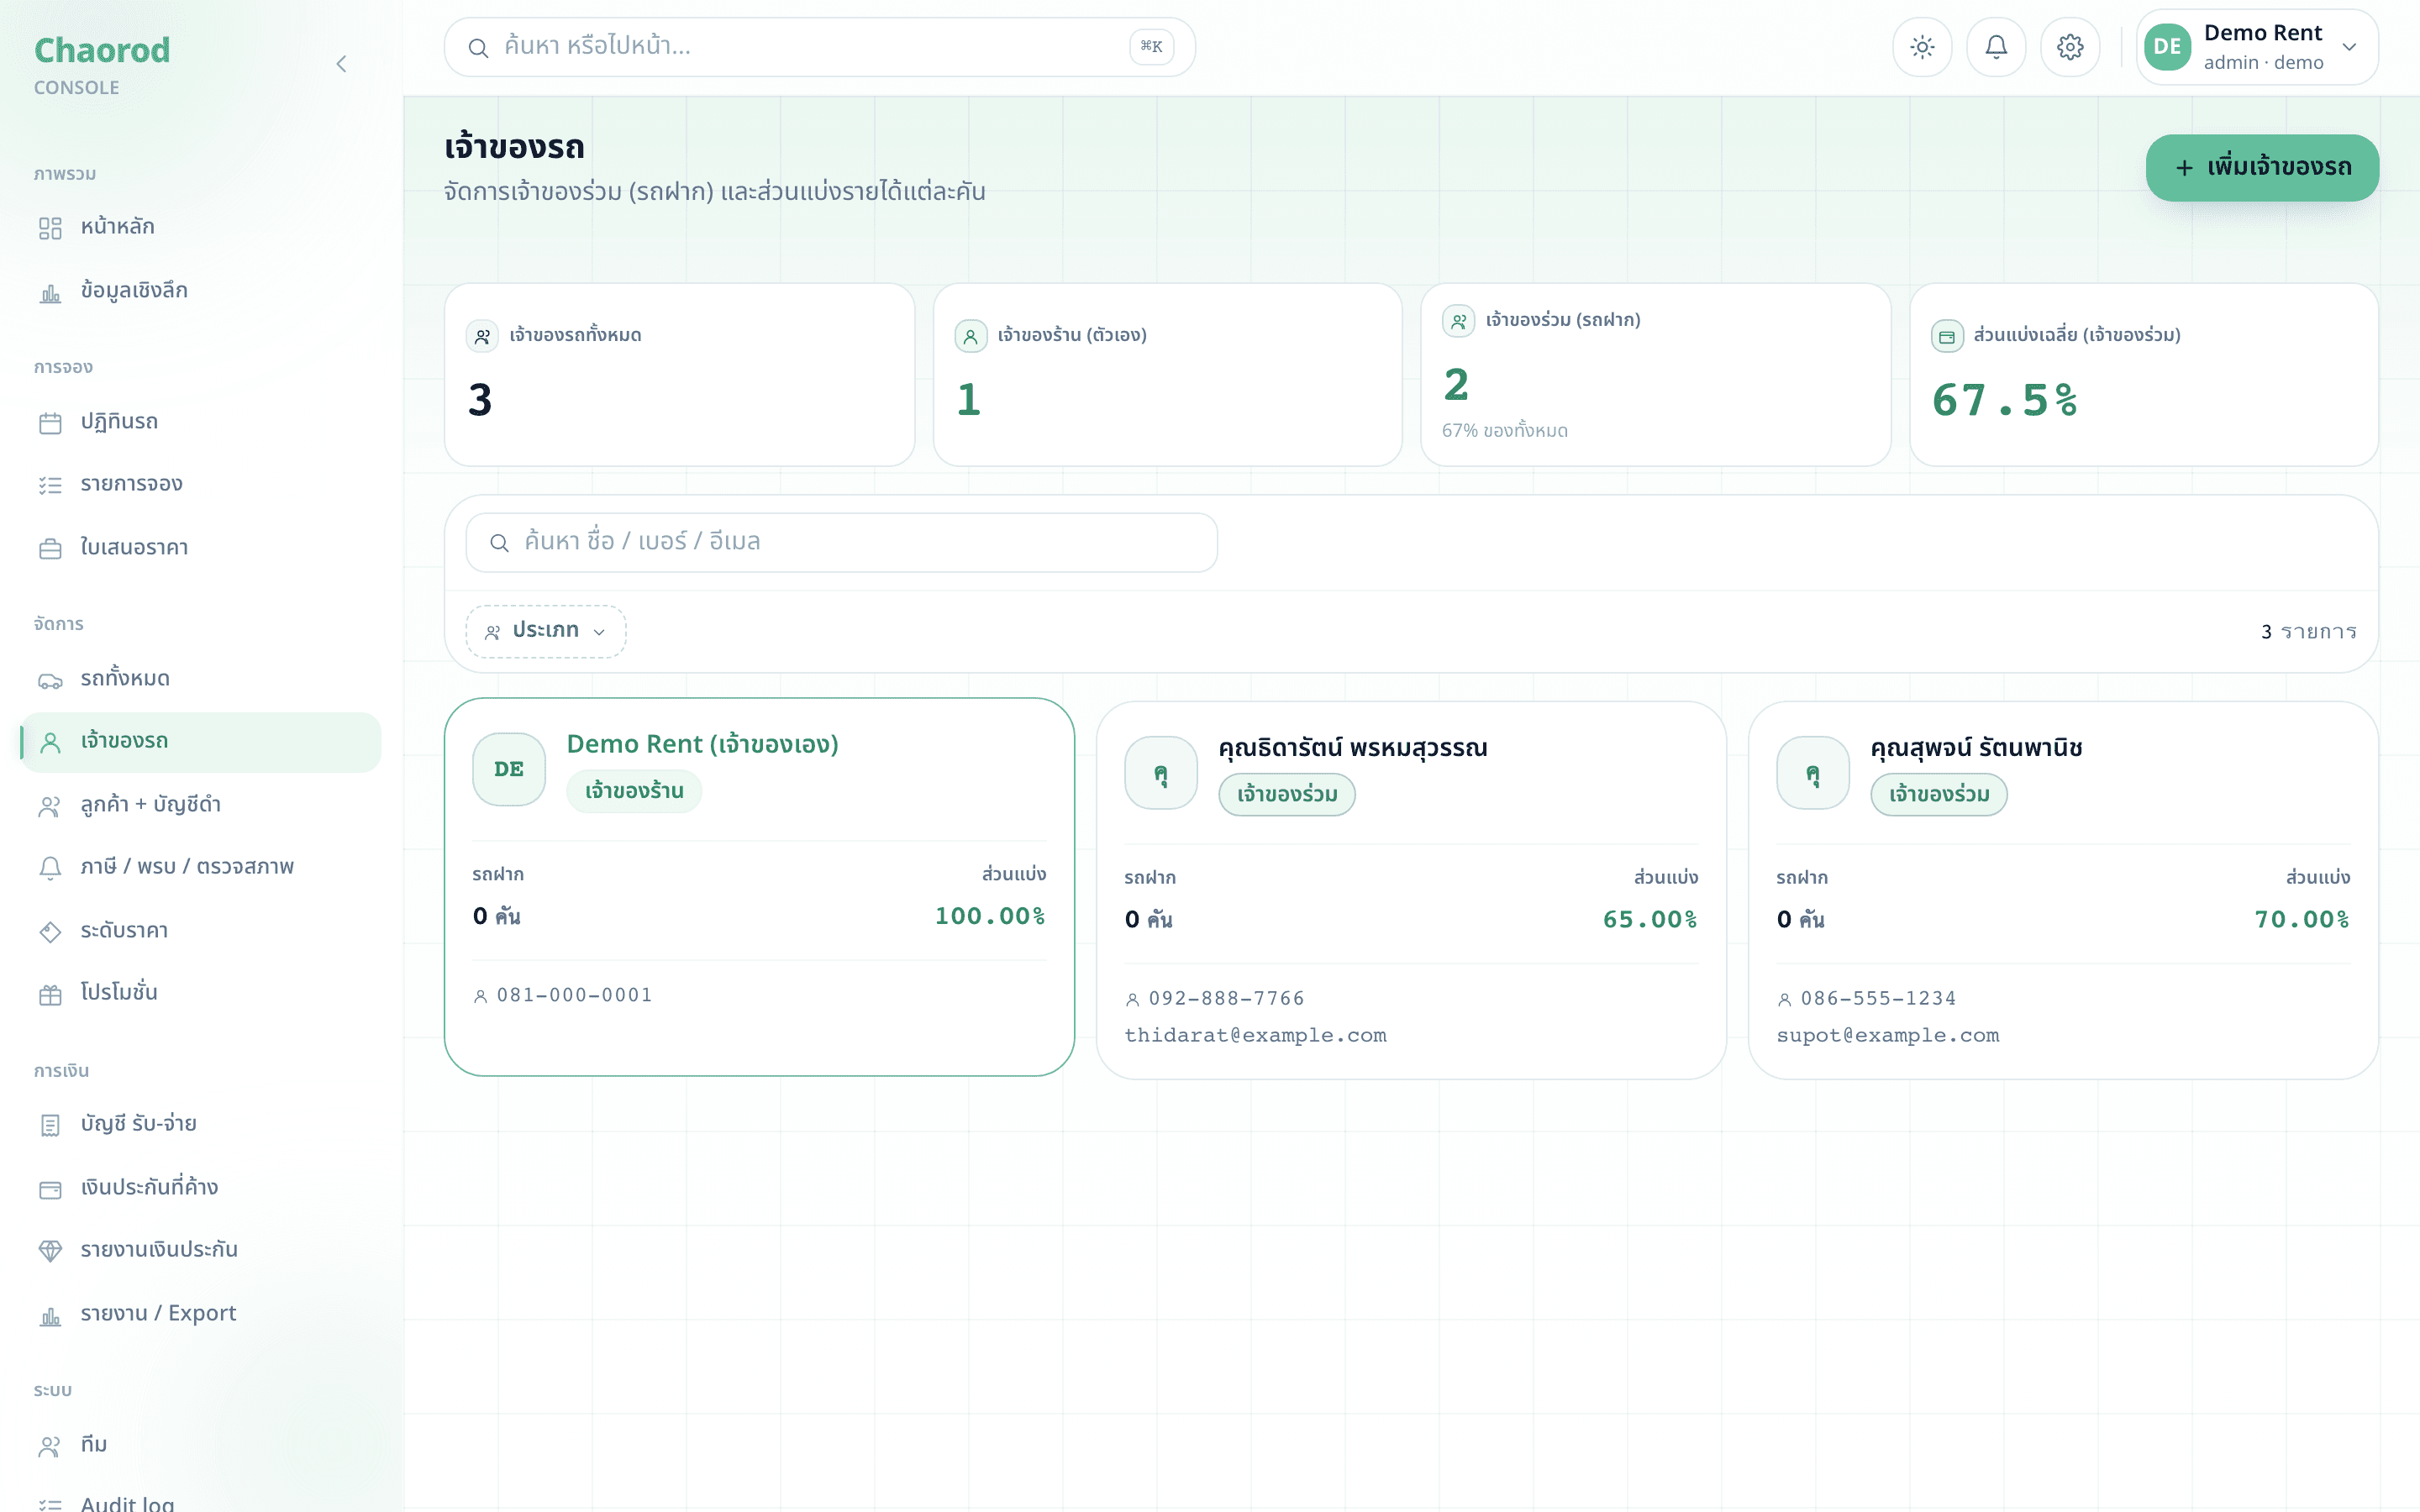This screenshot has width=2420, height=1512.
Task: Open the คุณสุพจน์ รัตนพานิช owner card
Action: [x=2063, y=890]
